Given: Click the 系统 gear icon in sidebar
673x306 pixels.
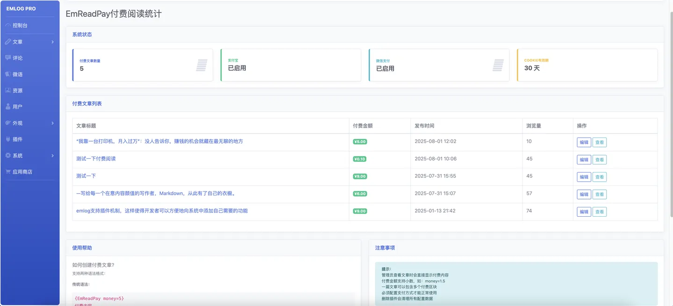Looking at the screenshot, I should pyautogui.click(x=8, y=156).
